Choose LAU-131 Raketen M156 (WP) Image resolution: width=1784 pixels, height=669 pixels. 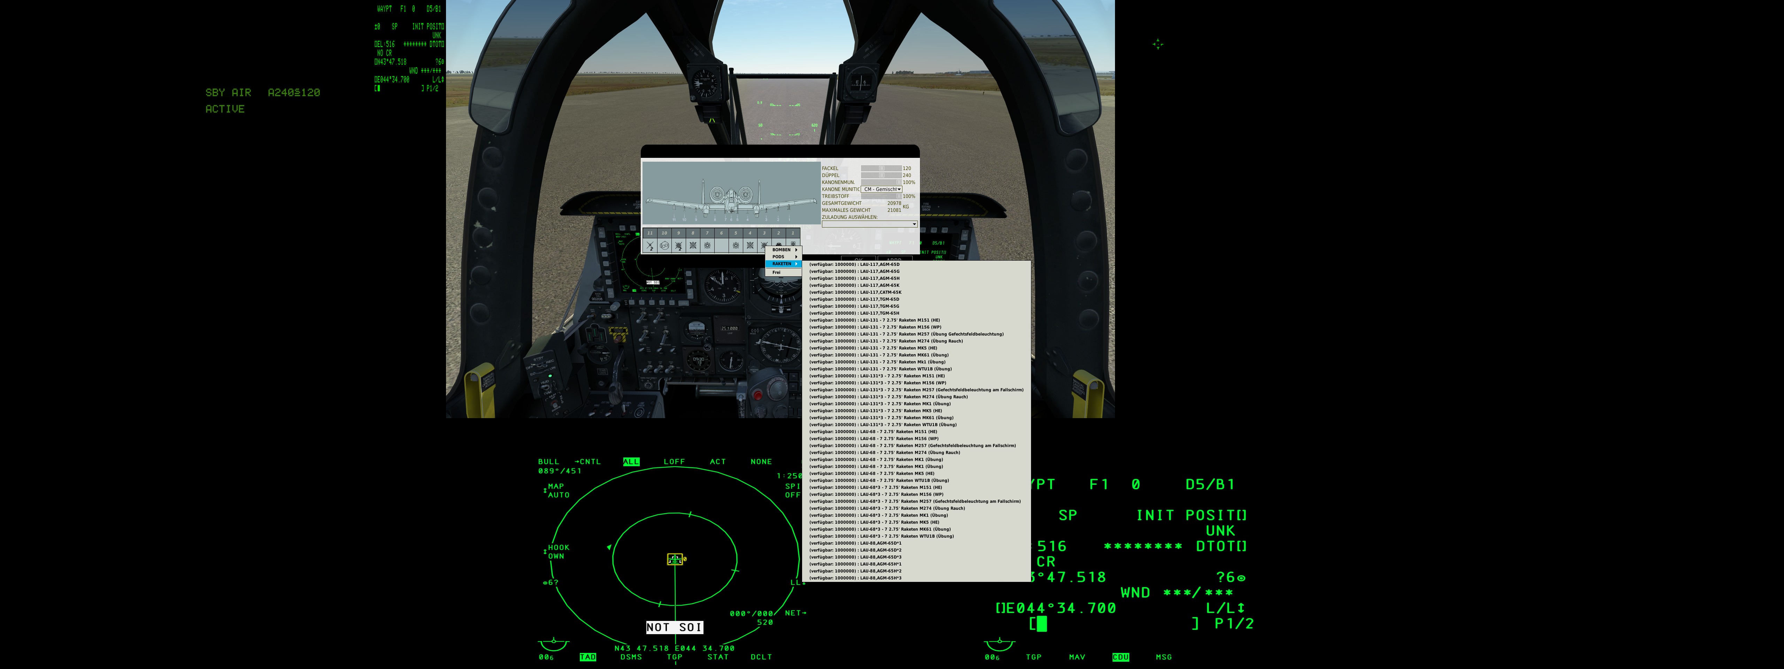pyautogui.click(x=917, y=327)
